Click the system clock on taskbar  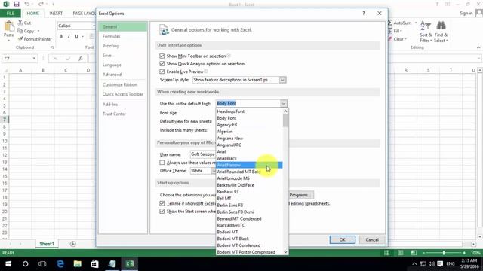(x=469, y=263)
